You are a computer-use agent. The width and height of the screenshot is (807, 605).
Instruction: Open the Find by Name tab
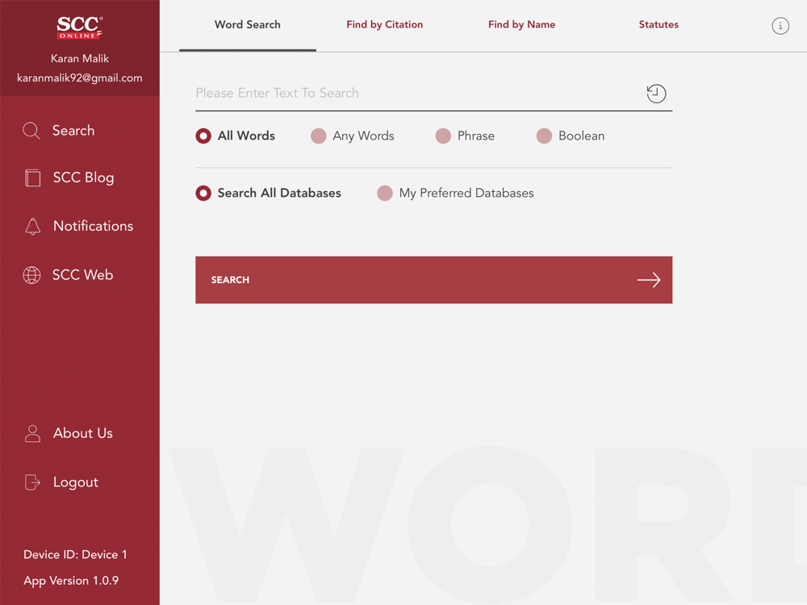521,25
